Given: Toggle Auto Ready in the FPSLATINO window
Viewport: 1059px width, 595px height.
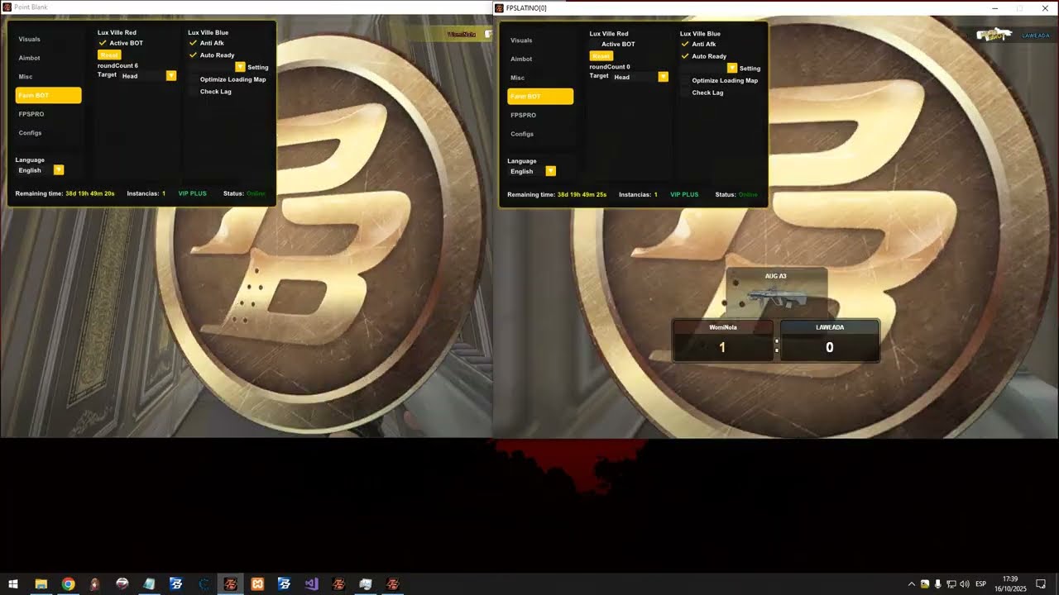Looking at the screenshot, I should [x=685, y=56].
